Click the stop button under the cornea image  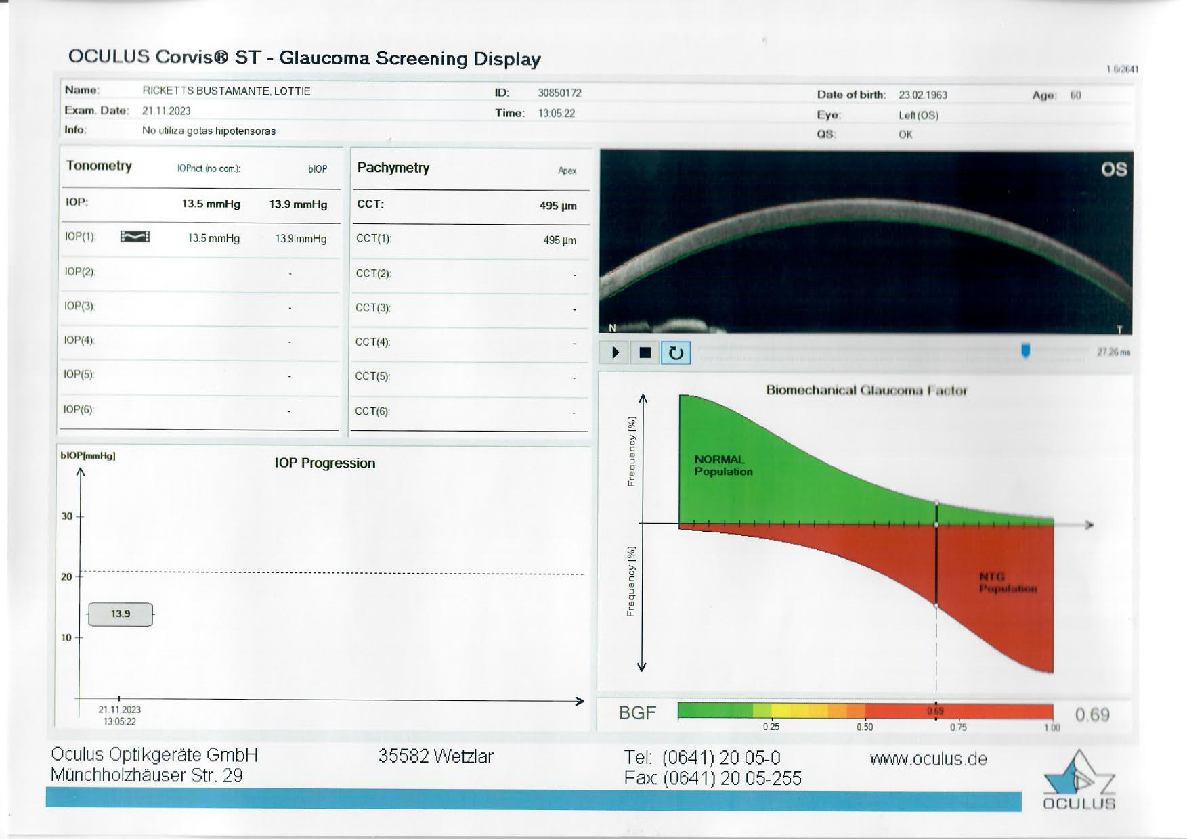point(645,353)
